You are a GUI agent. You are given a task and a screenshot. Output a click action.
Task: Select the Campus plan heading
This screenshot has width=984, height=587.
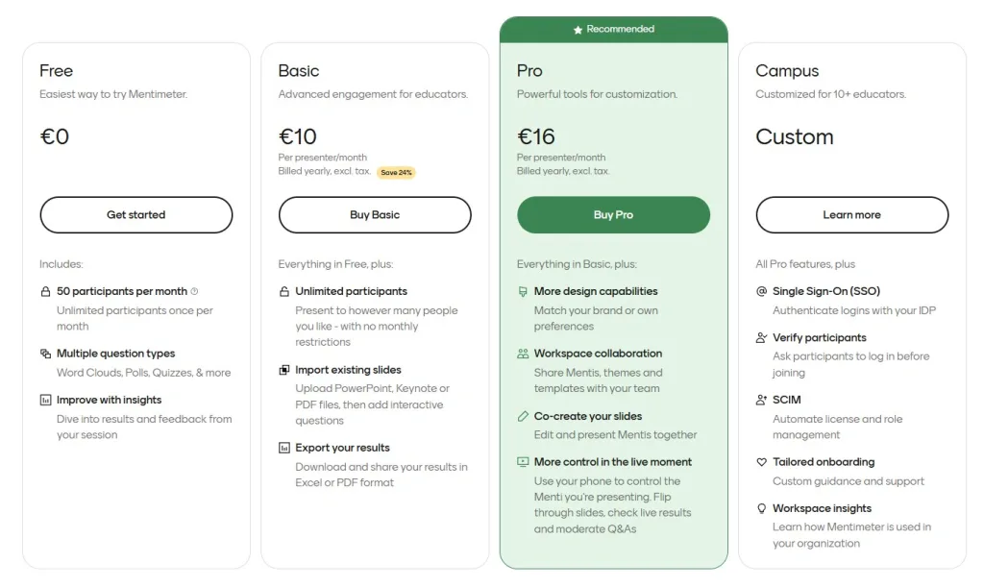click(x=787, y=71)
